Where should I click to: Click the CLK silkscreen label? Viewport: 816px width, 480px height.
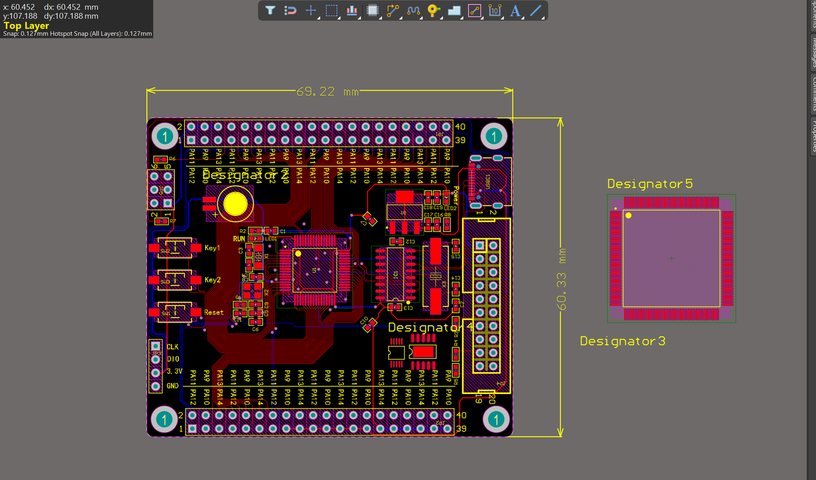pos(173,347)
